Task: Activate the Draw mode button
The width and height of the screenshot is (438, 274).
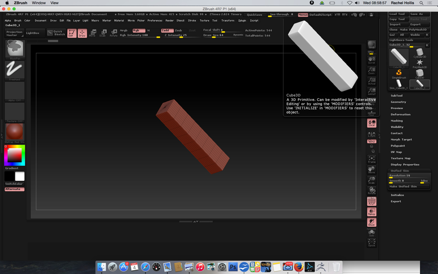Action: coord(82,33)
